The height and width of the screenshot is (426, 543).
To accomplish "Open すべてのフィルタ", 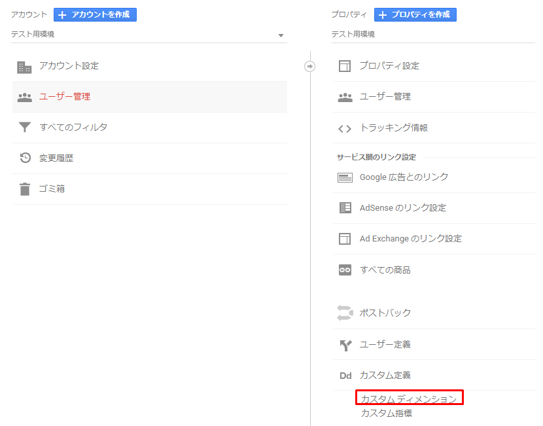I will pos(150,128).
